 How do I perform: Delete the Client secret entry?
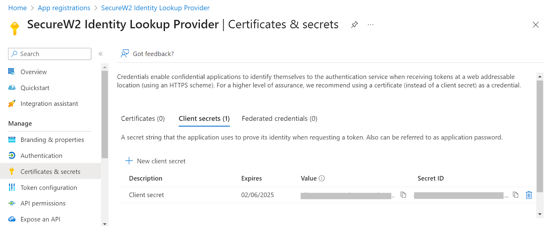point(529,195)
